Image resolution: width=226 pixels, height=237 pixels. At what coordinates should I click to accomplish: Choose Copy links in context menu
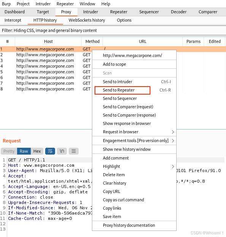(134, 208)
